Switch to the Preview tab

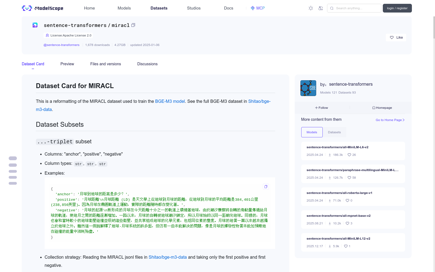(67, 64)
